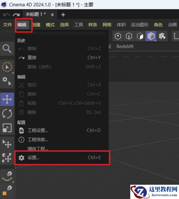Select the search magnifier tool
This screenshot has height=199, width=179.
(x=7, y=49)
